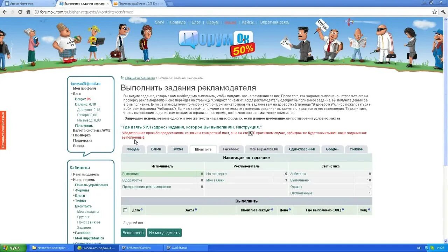Switch to the Одноклассники tab

[x=302, y=149]
